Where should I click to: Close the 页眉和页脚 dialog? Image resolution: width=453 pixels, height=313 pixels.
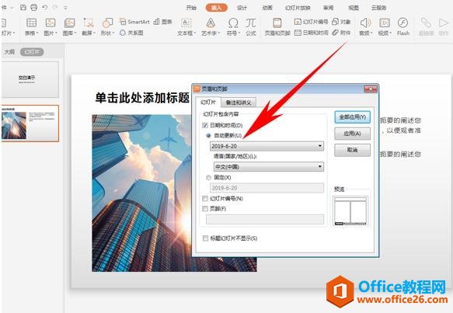click(x=371, y=89)
